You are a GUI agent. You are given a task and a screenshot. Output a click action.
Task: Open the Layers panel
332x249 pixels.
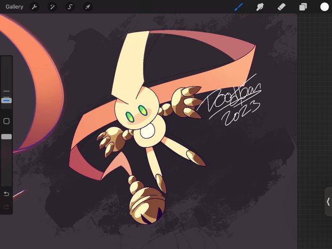click(x=303, y=7)
